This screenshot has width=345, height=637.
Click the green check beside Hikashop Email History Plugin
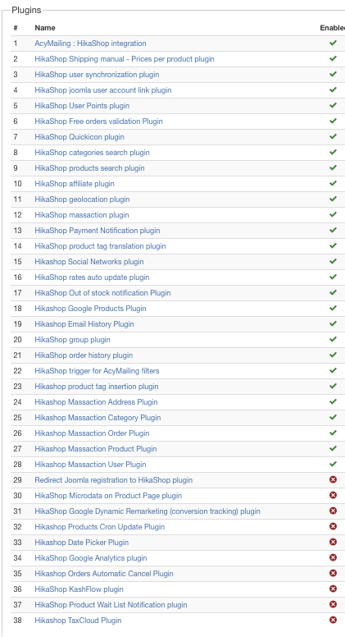(333, 323)
